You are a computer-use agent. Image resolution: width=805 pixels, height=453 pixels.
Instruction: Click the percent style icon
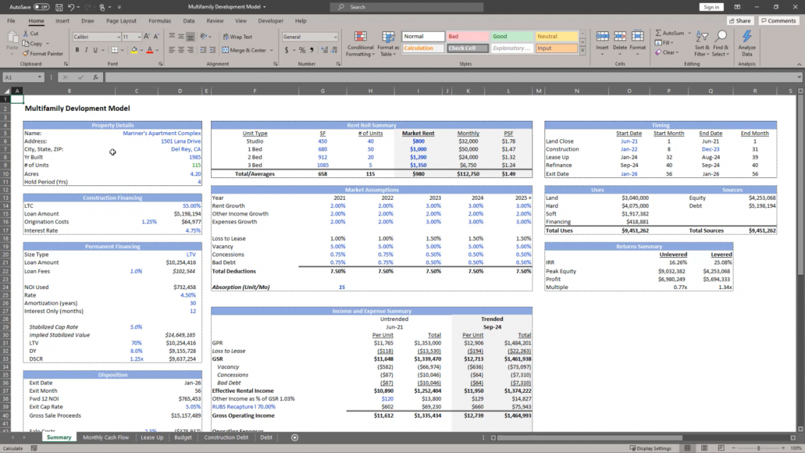[x=302, y=50]
